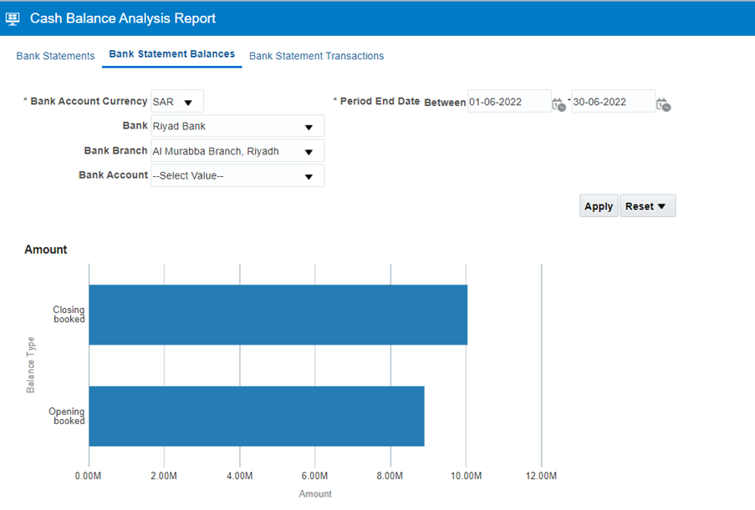The image size is (755, 510).
Task: Select the Closing booked bar in chart
Action: tap(278, 315)
